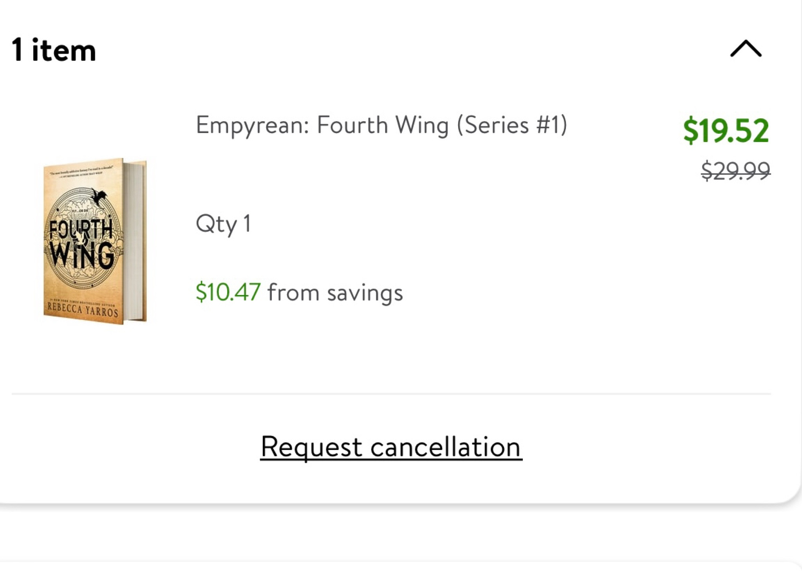Click the Request cancellation link
The image size is (802, 587).
click(391, 447)
